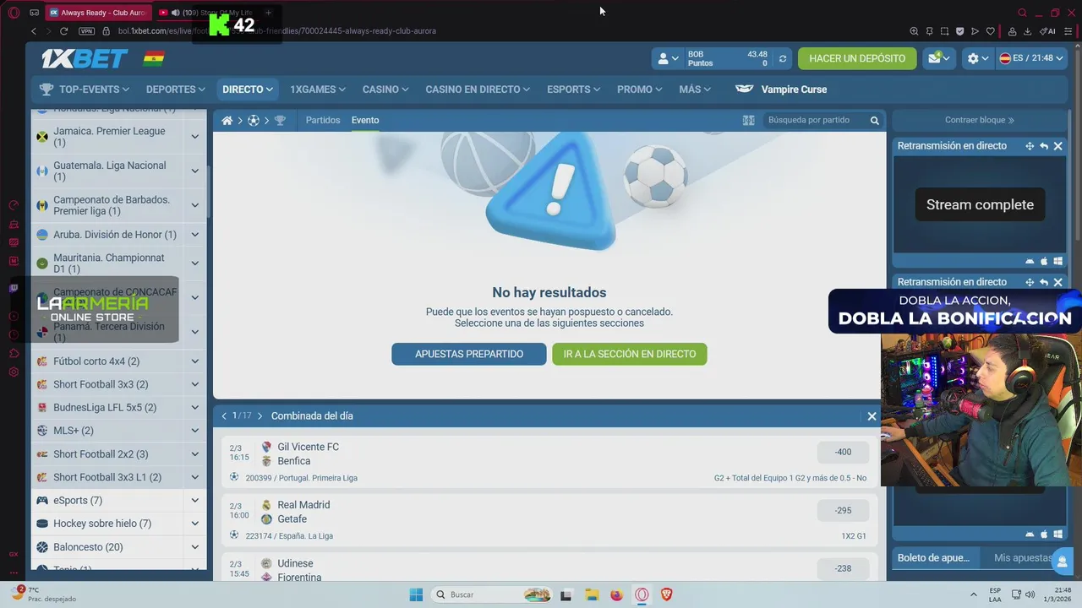Close the first Retransmisión en directo block
The width and height of the screenshot is (1082, 608).
(1057, 146)
